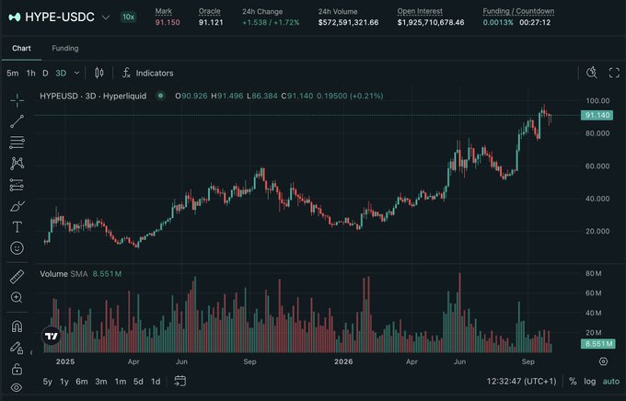Image resolution: width=626 pixels, height=401 pixels.
Task: Set chart range to 6m
Action: click(82, 382)
